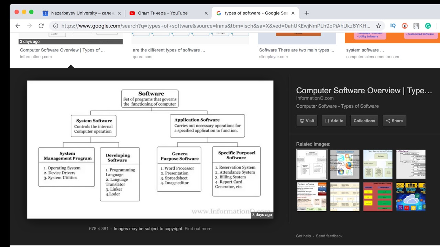
Task: Go back to previous page
Action: [18, 26]
